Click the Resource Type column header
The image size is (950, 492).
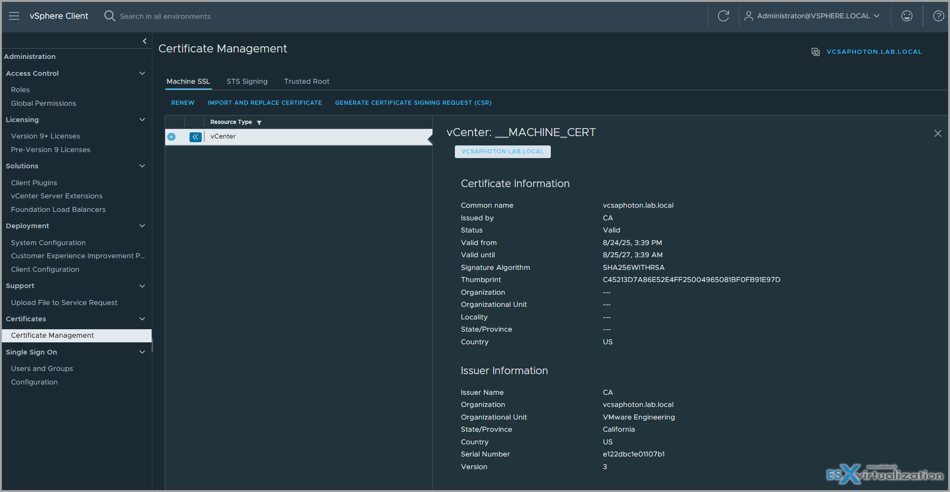tap(231, 122)
